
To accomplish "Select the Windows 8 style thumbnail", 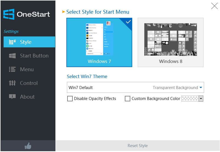I will pos(171,42).
